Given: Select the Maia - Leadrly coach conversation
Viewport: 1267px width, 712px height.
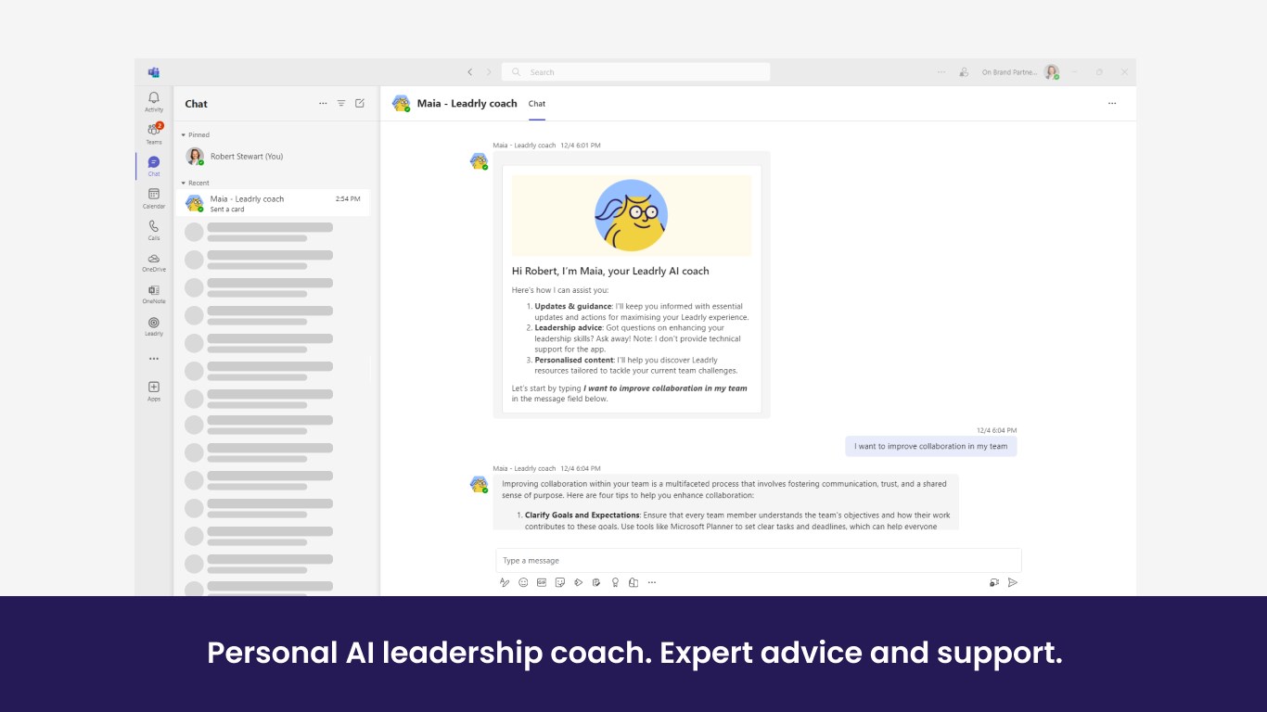Looking at the screenshot, I should pos(274,203).
